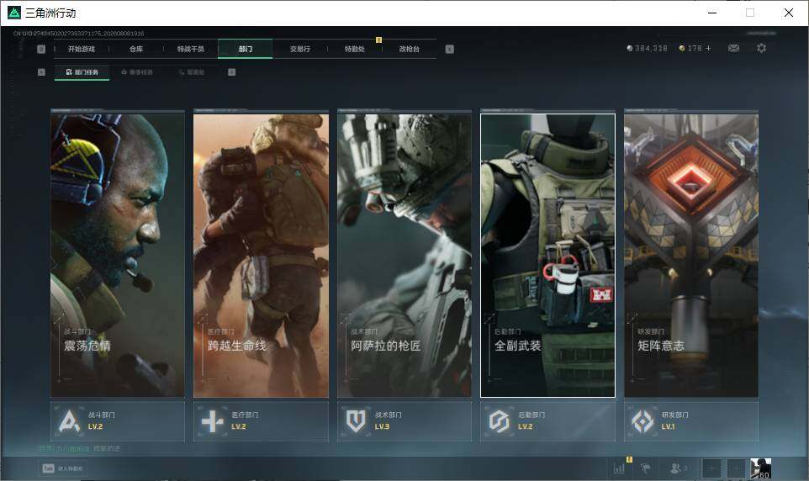The width and height of the screenshot is (809, 481).
Task: Click the 后勤部门 hexagon emblem icon
Action: (499, 421)
